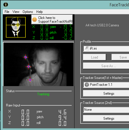Viewport: 129px width, 130px height.
Task: Click the iR.ini profile file icon
Action: tap(86, 48)
